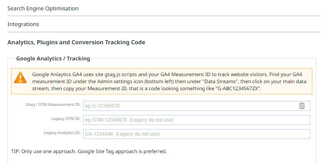
Task: Click the "eg G-12345678" placeholder text
Action: (102, 106)
